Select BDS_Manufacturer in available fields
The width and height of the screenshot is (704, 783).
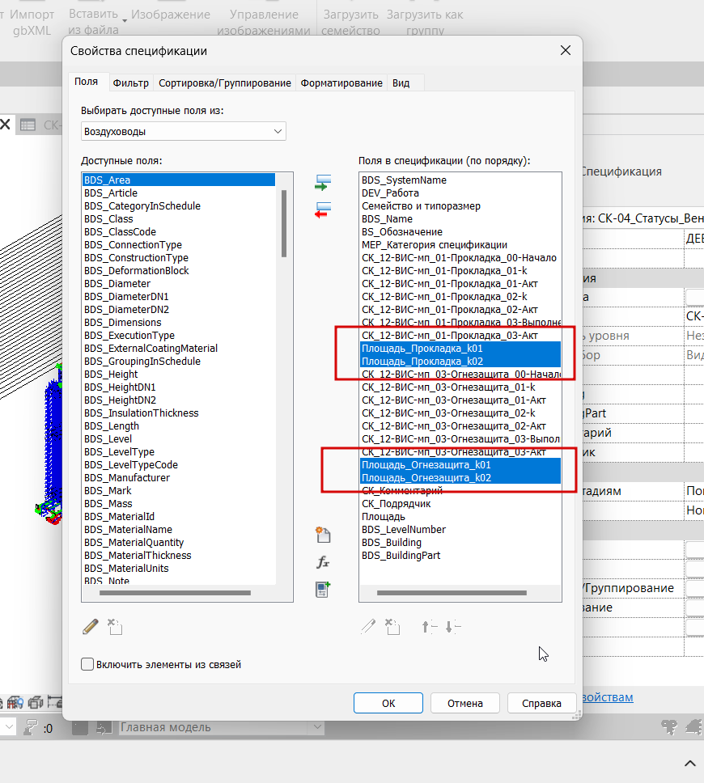pos(179,478)
